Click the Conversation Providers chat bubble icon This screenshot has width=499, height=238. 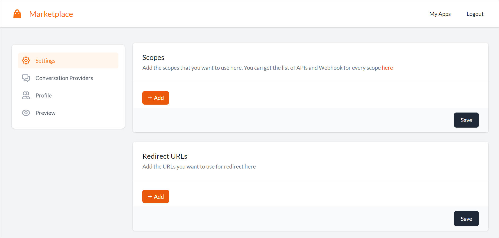[x=26, y=78]
